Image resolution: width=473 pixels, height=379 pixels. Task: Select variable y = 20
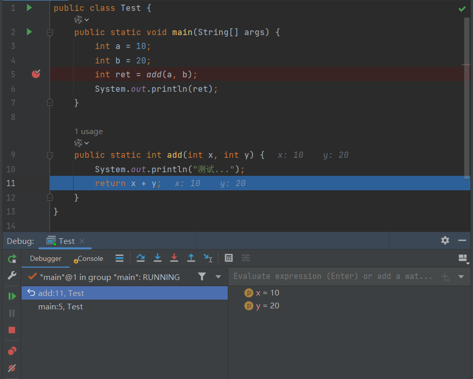pos(262,306)
